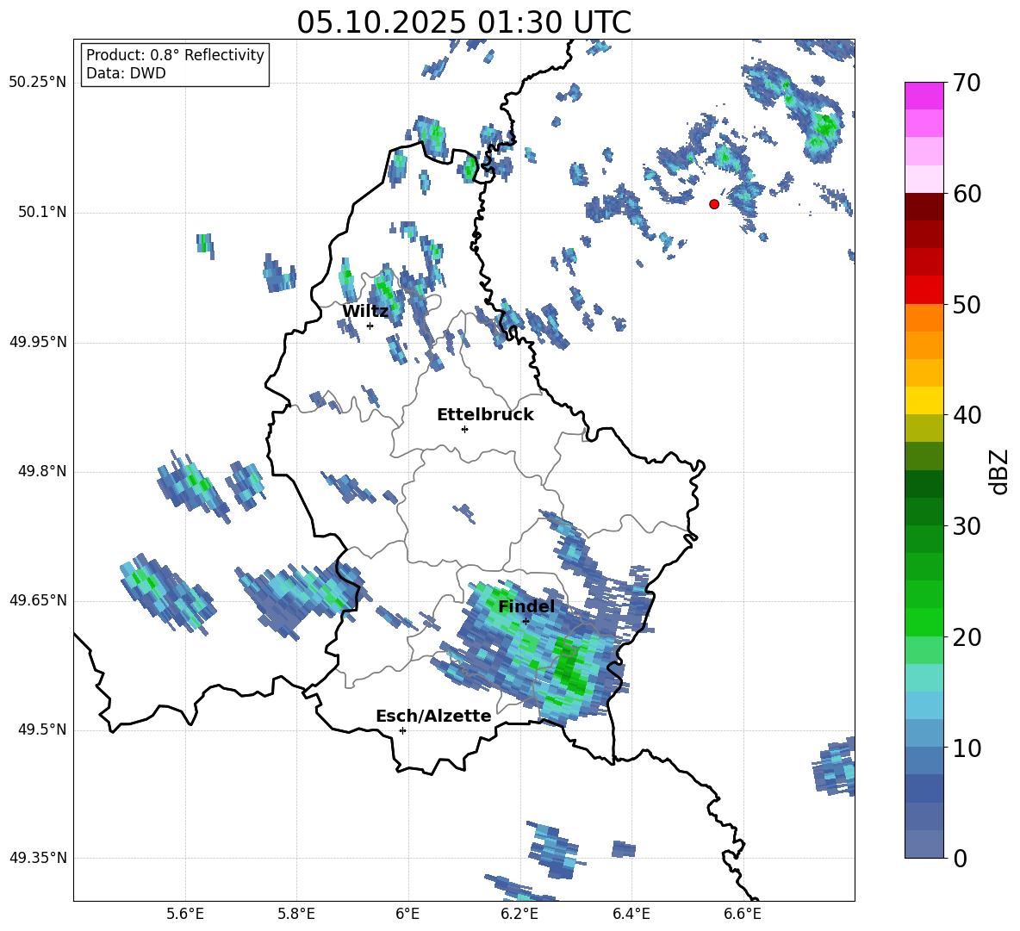The height and width of the screenshot is (931, 1020).
Task: Click the dBZ colorbar axis label
Action: point(1000,471)
